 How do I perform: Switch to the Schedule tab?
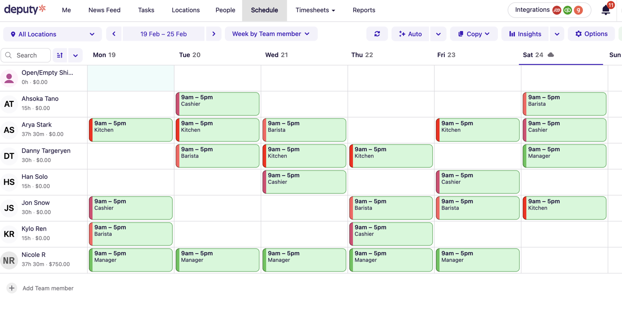[x=264, y=10]
